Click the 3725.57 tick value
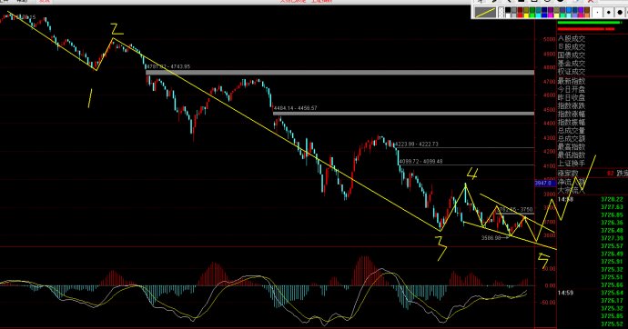Image resolution: width=628 pixels, height=329 pixels. tap(612, 246)
